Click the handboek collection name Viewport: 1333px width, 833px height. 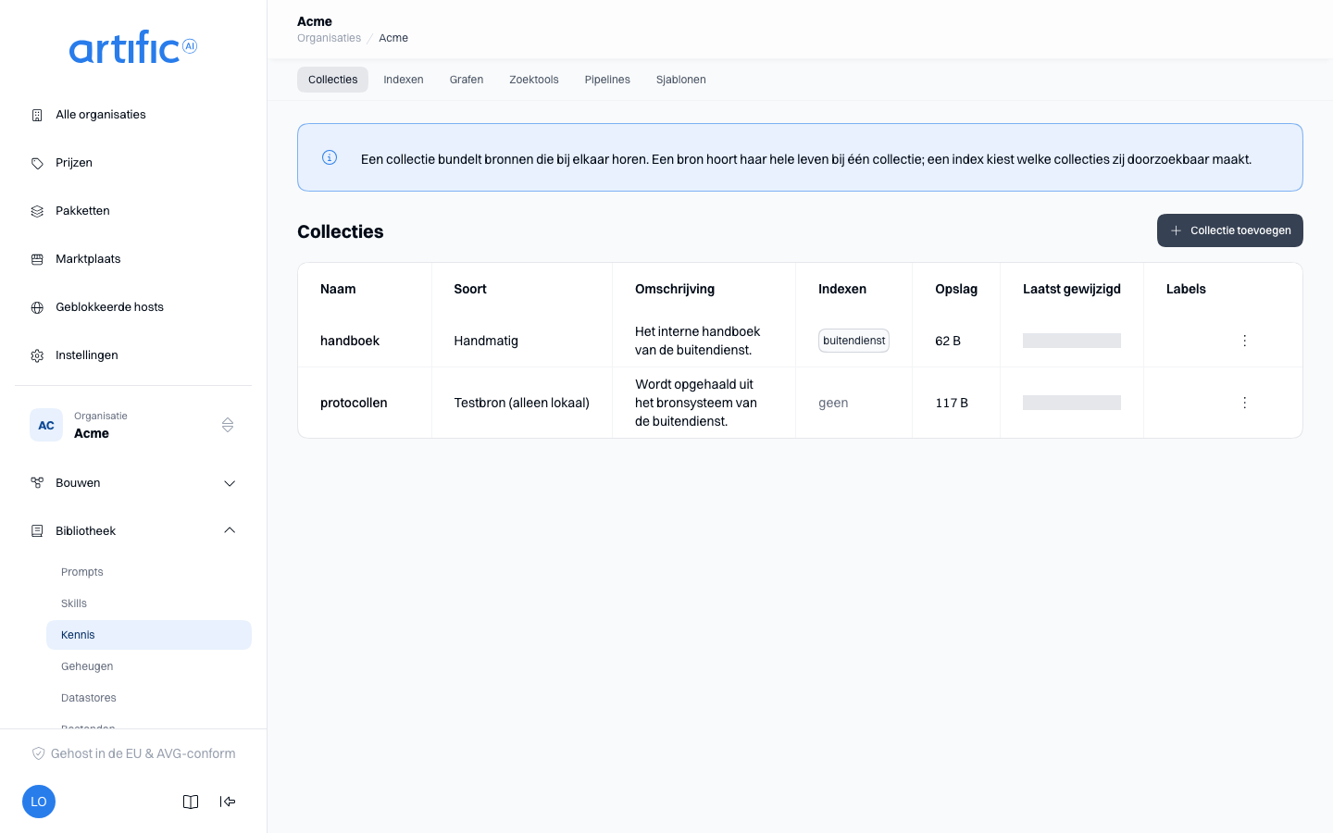pos(350,341)
